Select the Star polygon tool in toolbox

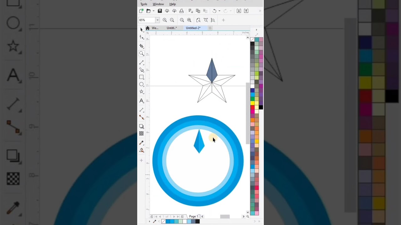coord(141,92)
